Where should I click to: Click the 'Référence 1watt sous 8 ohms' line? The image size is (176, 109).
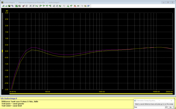[20, 102]
